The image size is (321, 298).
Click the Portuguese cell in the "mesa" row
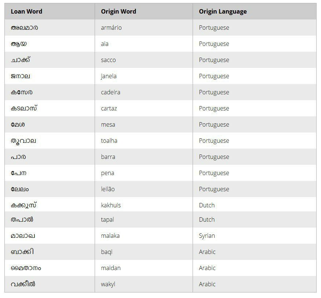click(214, 124)
